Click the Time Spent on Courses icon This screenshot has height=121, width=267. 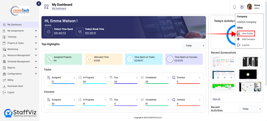pos(170,59)
